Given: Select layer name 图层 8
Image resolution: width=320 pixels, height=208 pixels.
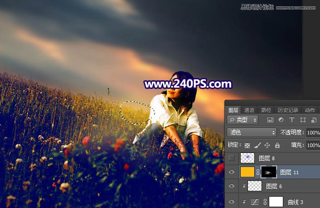Looking at the screenshot, I should pos(267,158).
